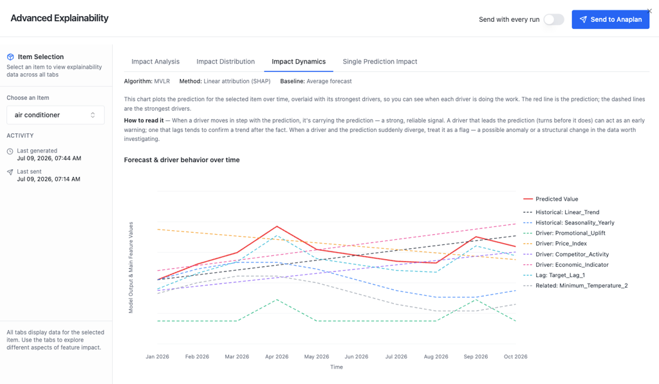Open the Impact Analysis tab
Screen dimensions: 659x384
coord(156,61)
